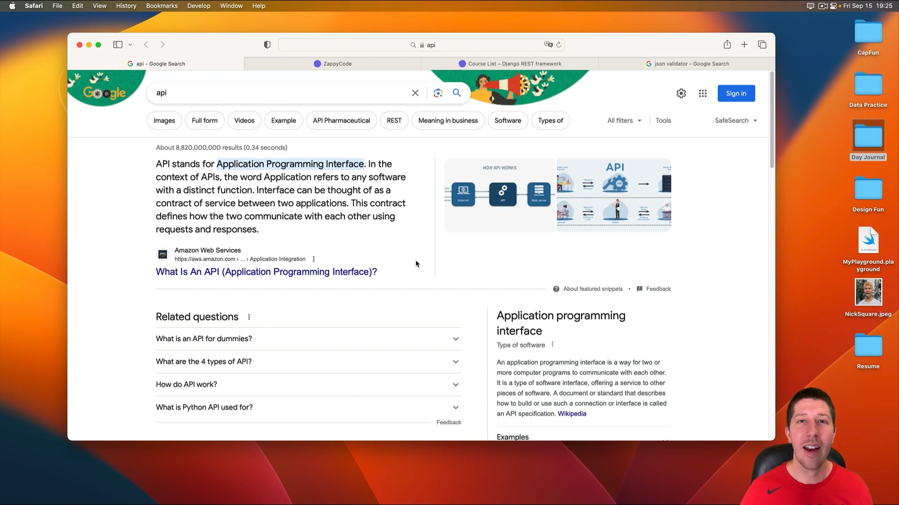
Task: Click the Safari address bar field
Action: click(421, 45)
